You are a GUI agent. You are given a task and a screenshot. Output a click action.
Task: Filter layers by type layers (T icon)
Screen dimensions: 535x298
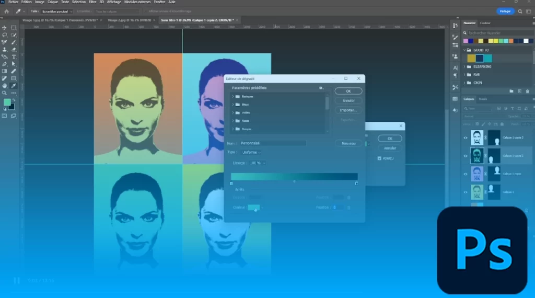512,109
